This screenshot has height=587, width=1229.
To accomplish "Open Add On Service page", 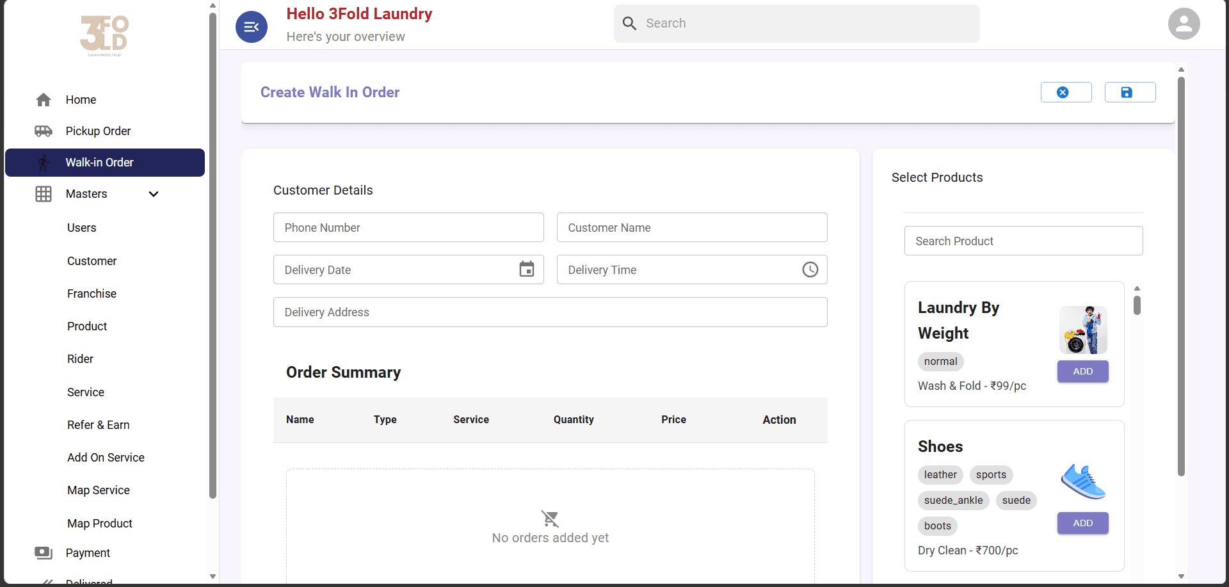I will (x=106, y=458).
